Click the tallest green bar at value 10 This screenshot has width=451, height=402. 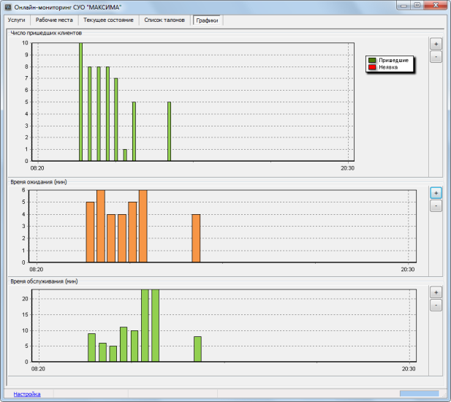click(x=81, y=102)
